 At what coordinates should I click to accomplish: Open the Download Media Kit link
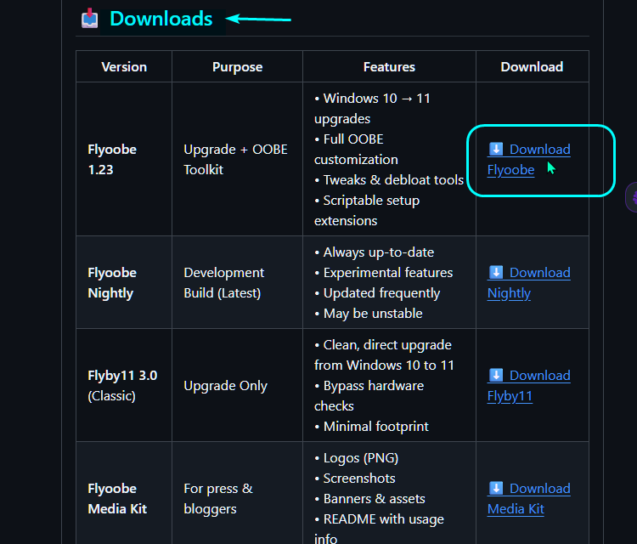tap(528, 498)
